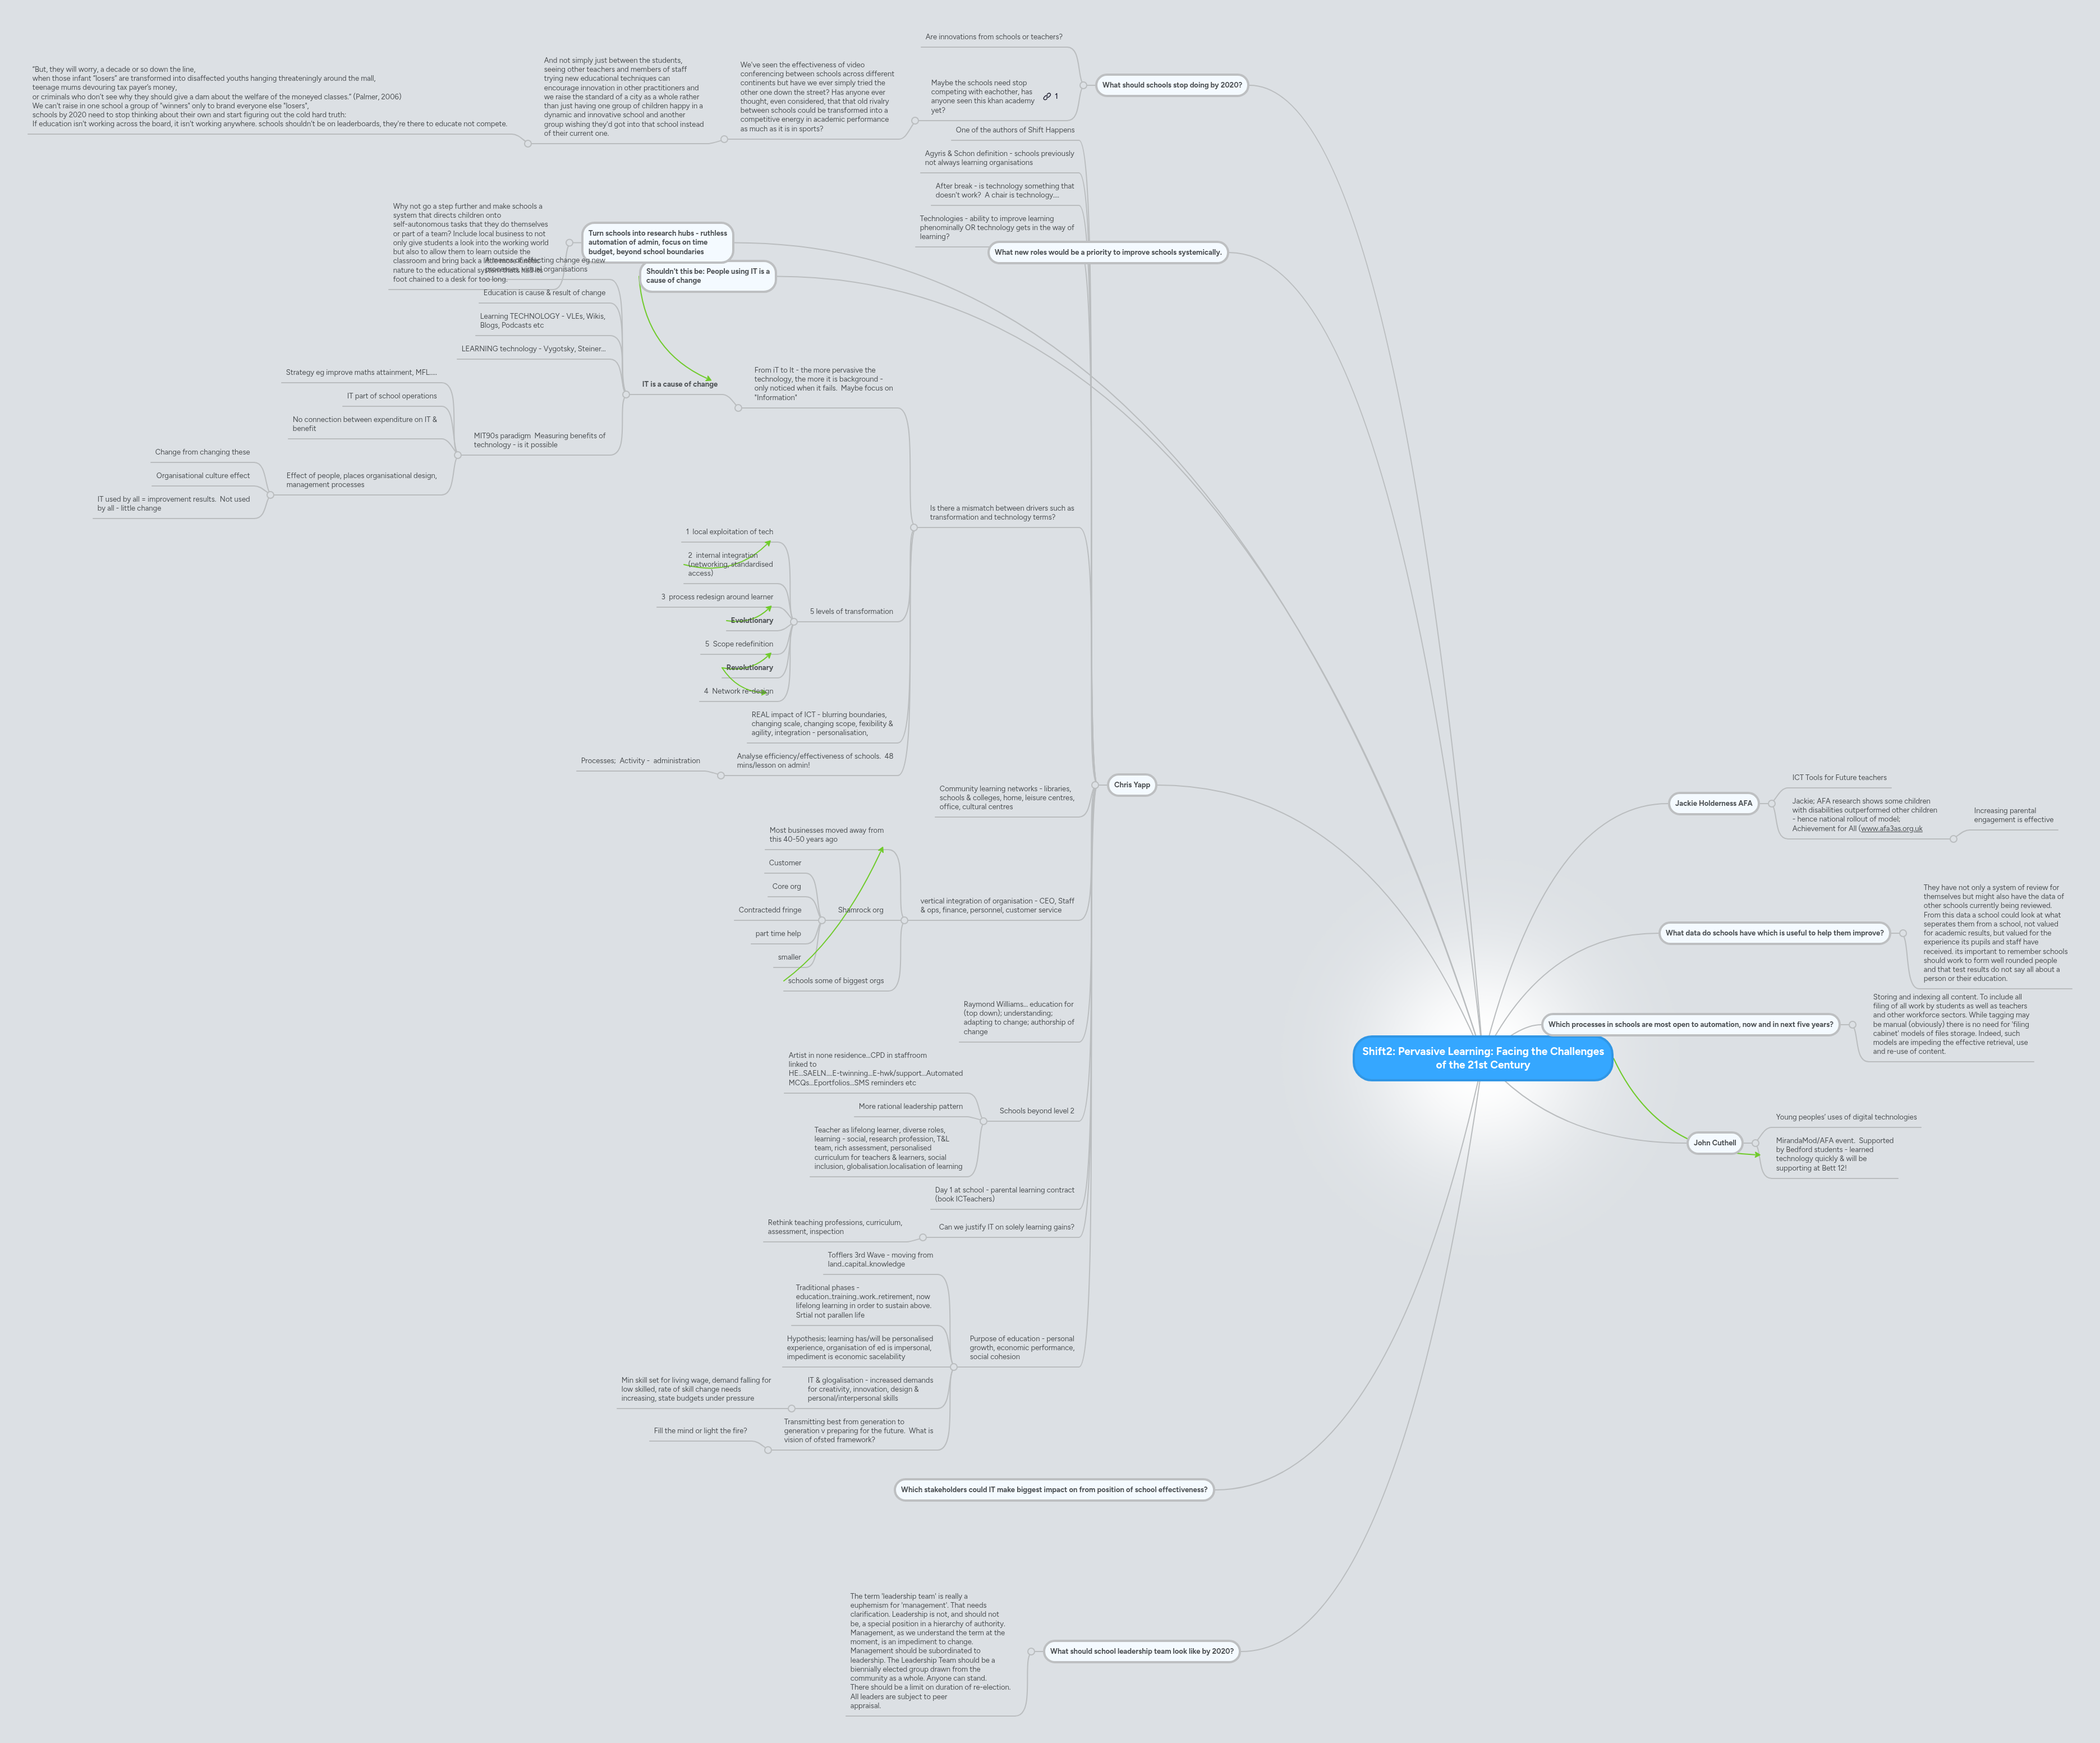
Task: Click 'Day 1 at school - parental learning contract'
Action: pyautogui.click(x=1004, y=1194)
